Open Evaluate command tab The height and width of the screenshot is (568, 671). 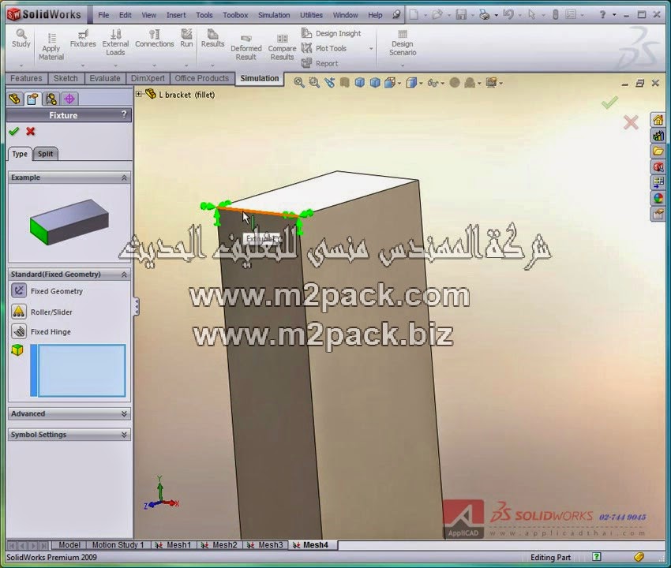[105, 78]
